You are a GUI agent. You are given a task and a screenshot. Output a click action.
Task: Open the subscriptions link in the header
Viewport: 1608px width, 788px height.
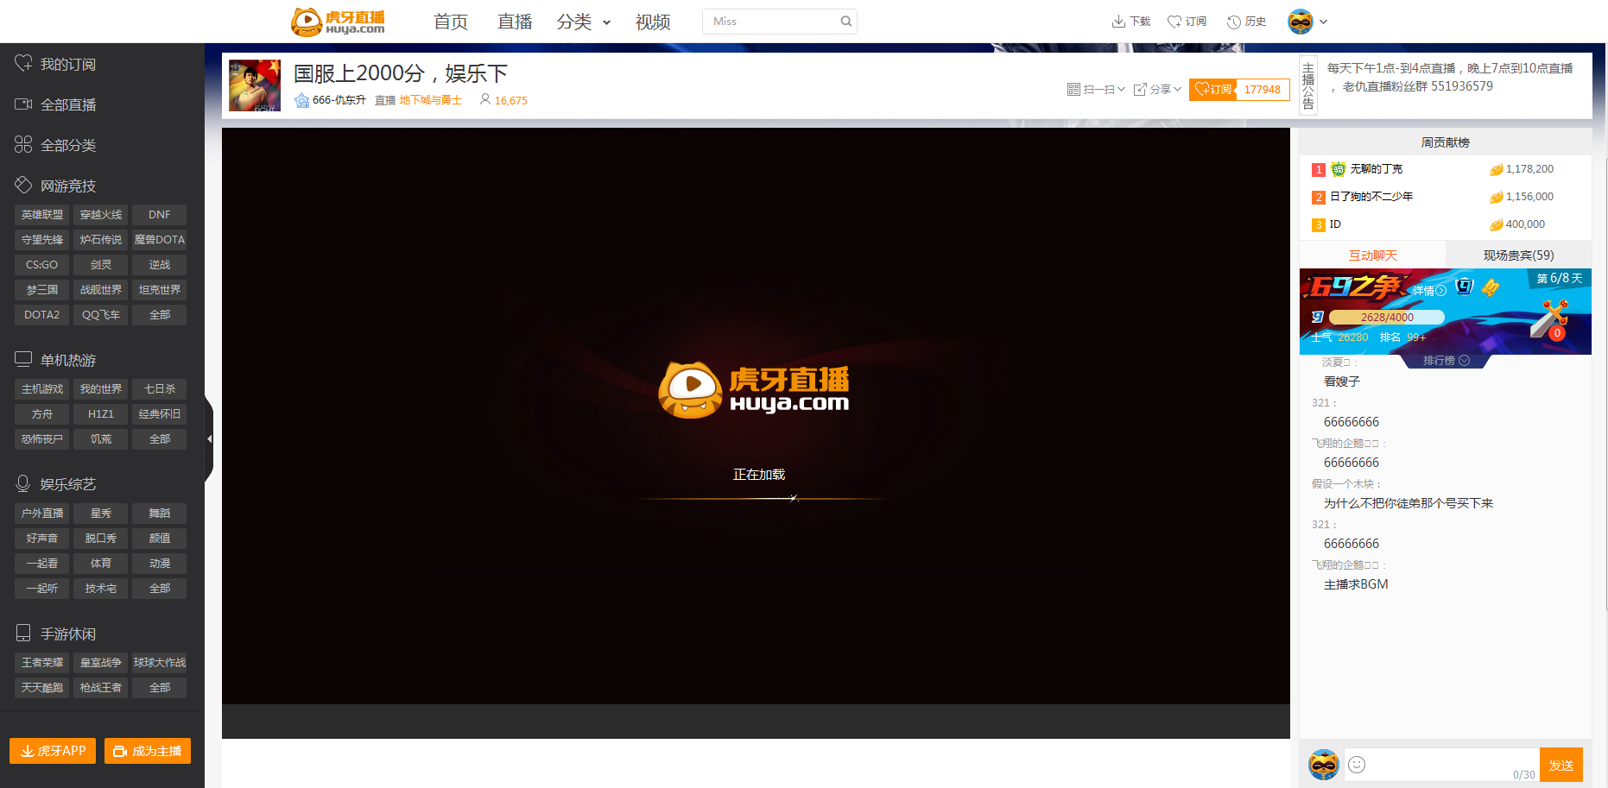1187,22
